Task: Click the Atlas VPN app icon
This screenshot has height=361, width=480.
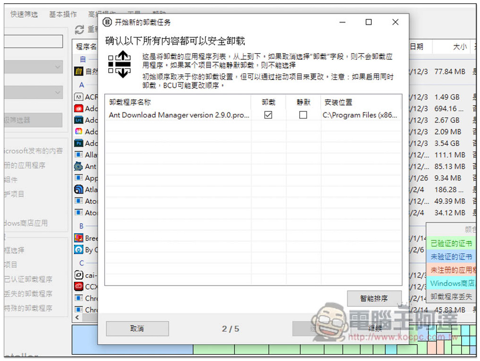Action: coord(78,190)
